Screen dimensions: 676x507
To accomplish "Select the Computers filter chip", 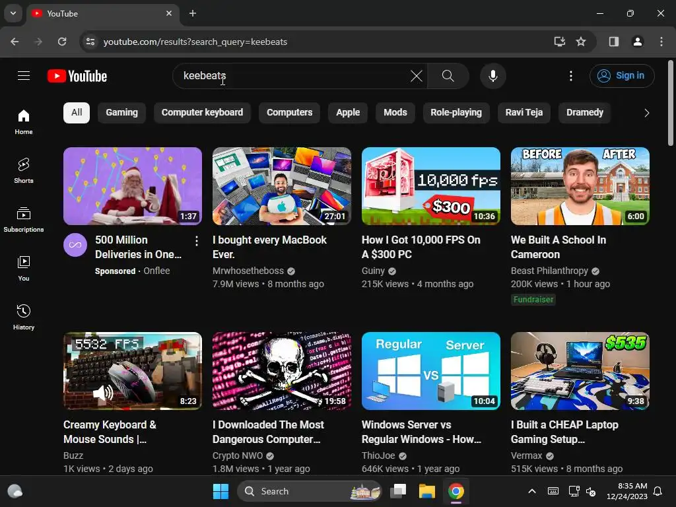I will (289, 112).
